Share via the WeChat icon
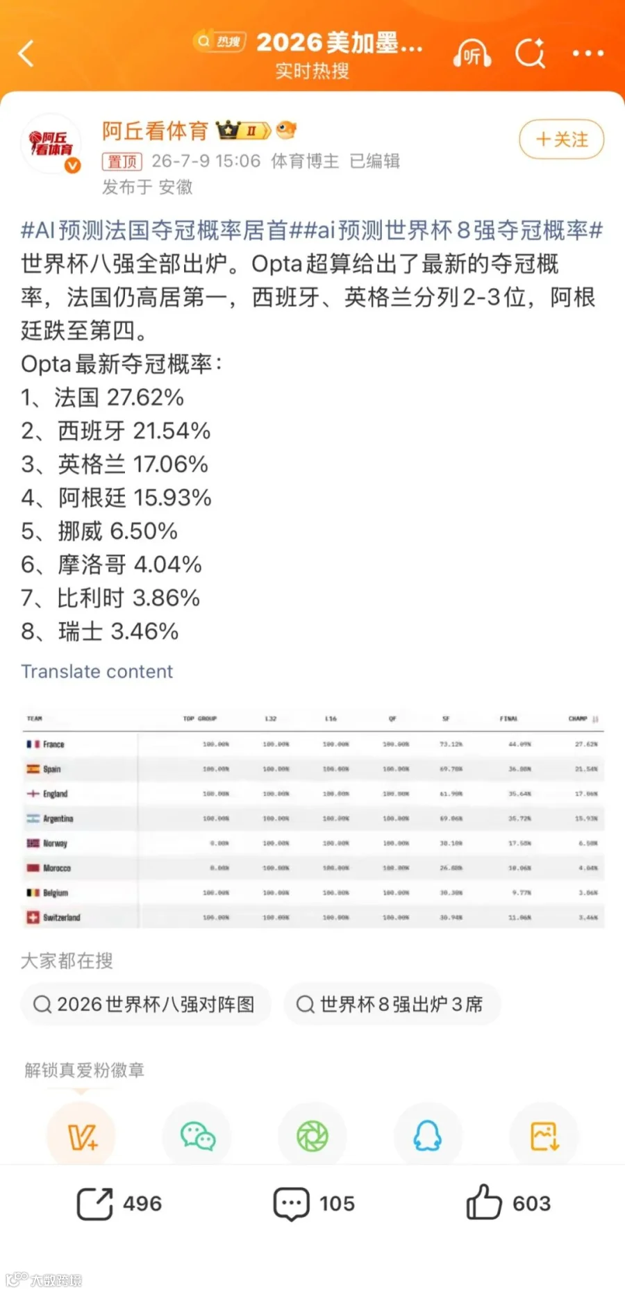 pos(197,1136)
